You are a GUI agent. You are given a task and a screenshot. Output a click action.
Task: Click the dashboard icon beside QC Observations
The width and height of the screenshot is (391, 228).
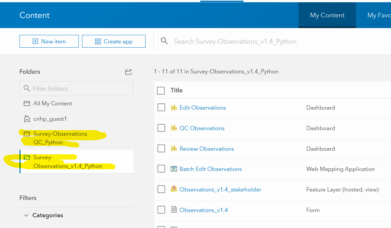(174, 128)
